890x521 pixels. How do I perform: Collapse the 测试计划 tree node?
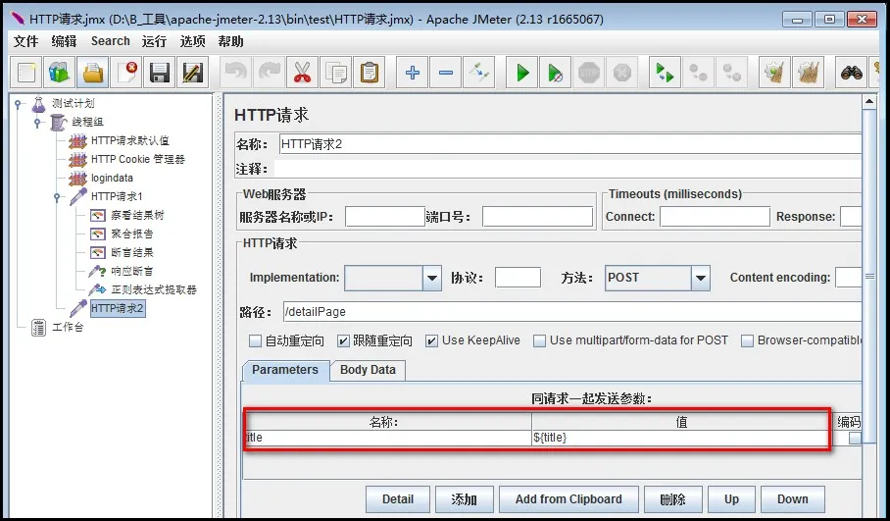[19, 103]
